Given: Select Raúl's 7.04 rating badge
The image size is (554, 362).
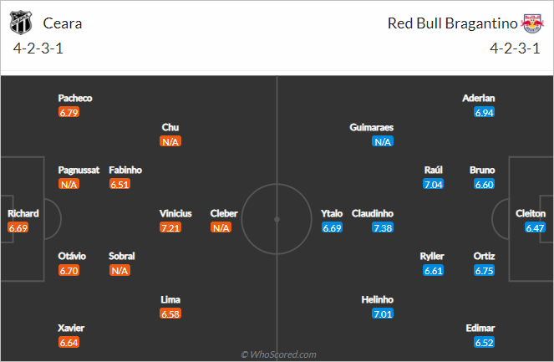Looking at the screenshot, I should click(433, 184).
